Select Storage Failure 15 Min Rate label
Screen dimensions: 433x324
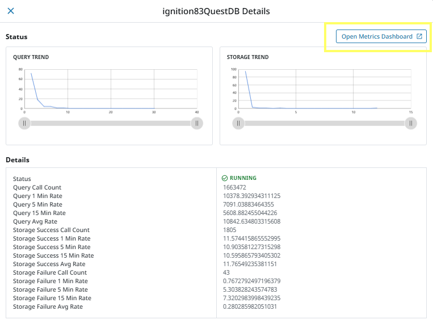[52, 298]
